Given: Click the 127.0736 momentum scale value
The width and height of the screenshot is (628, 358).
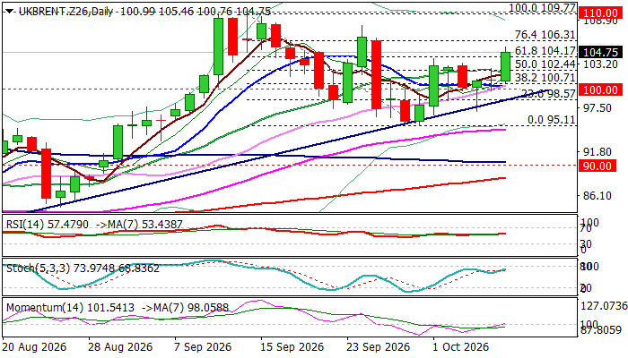Looking at the screenshot, I should tap(604, 306).
